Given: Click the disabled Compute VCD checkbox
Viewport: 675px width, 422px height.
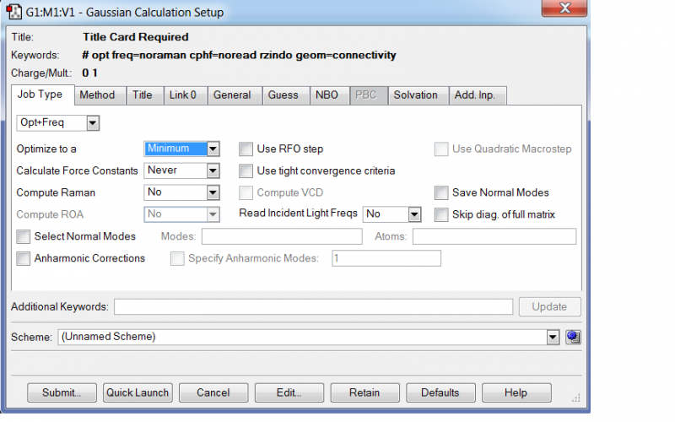Looking at the screenshot, I should click(x=246, y=193).
